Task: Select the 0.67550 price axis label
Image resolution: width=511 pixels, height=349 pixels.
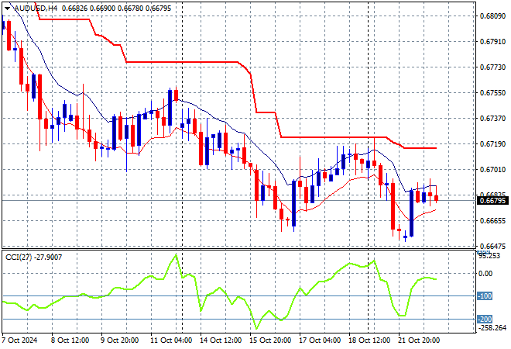Action: [x=492, y=93]
